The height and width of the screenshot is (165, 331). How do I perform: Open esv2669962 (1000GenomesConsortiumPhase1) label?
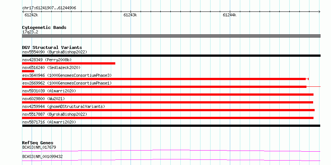pyautogui.click(x=67, y=83)
